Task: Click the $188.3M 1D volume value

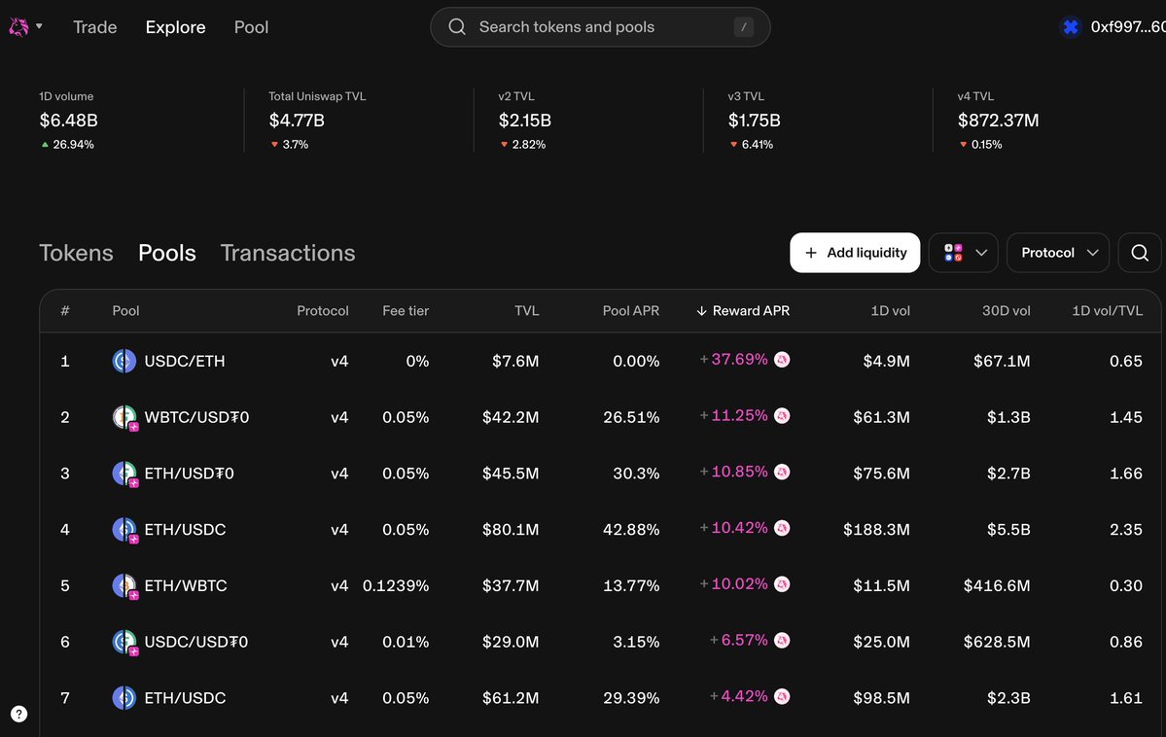Action: (877, 530)
